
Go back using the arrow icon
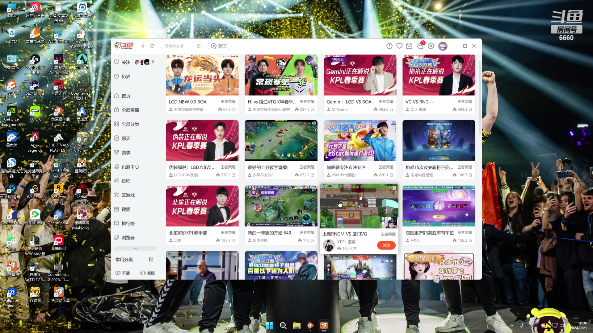point(143,46)
